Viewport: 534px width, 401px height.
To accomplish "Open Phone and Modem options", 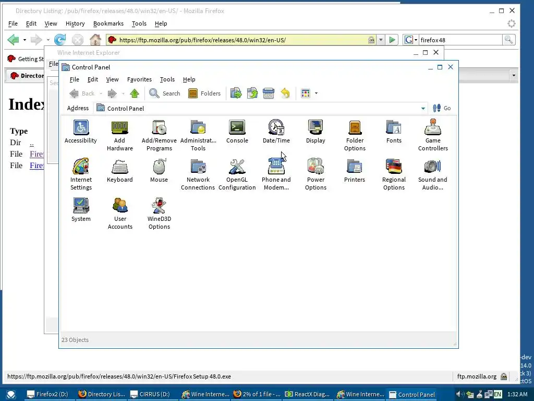I will (276, 174).
